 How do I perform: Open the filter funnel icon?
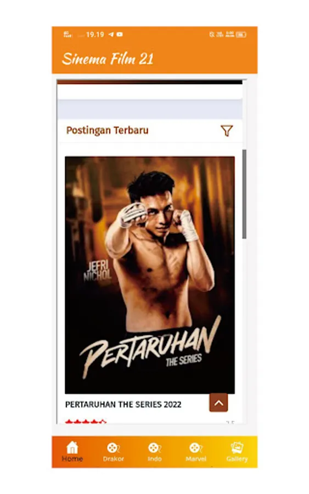coord(227,131)
